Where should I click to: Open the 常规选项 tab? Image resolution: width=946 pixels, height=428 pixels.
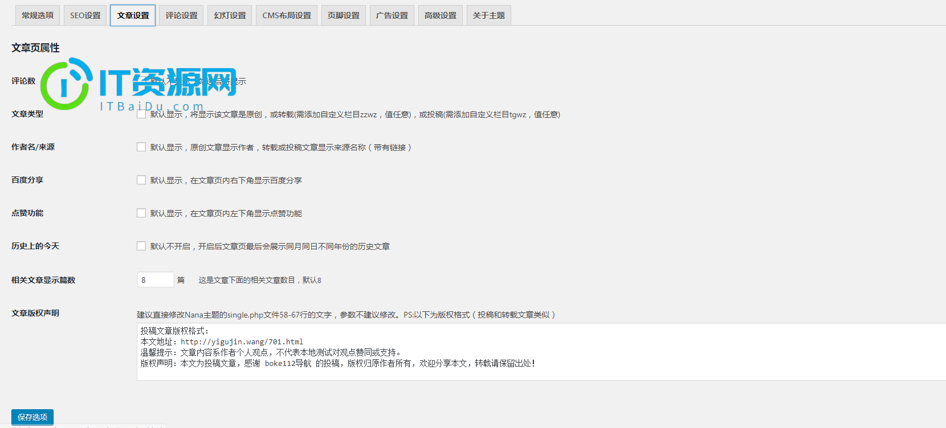click(x=38, y=15)
